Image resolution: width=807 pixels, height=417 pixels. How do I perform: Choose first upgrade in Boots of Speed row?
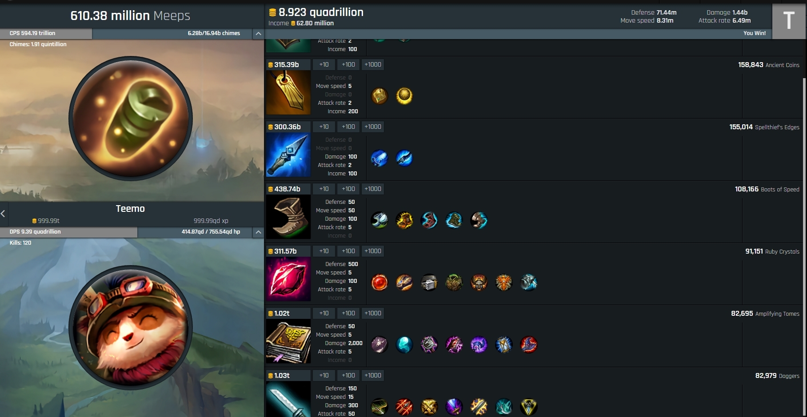click(x=380, y=220)
